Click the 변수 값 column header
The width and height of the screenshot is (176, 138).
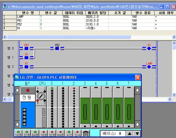[51, 13]
